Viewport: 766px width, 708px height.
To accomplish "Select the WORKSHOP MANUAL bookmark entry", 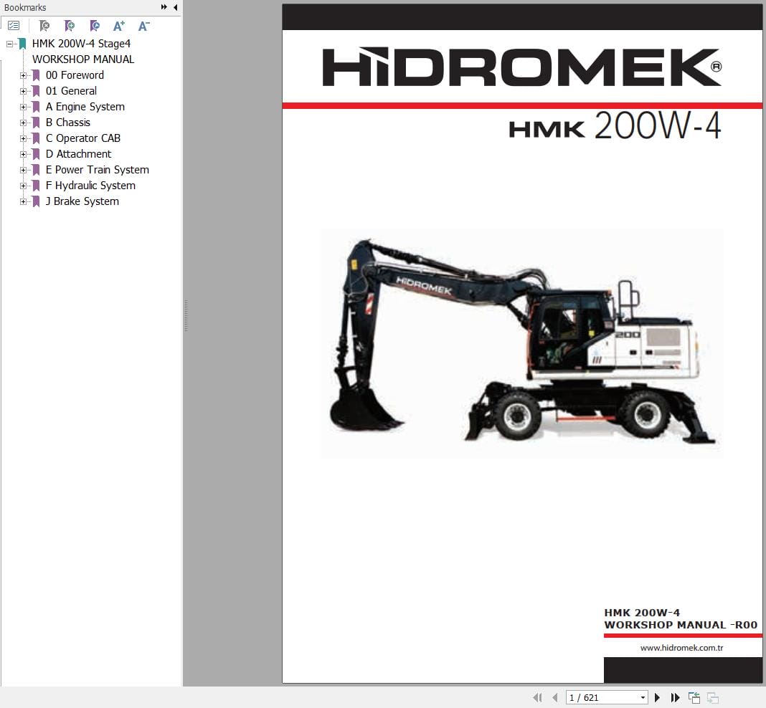I will pyautogui.click(x=82, y=59).
